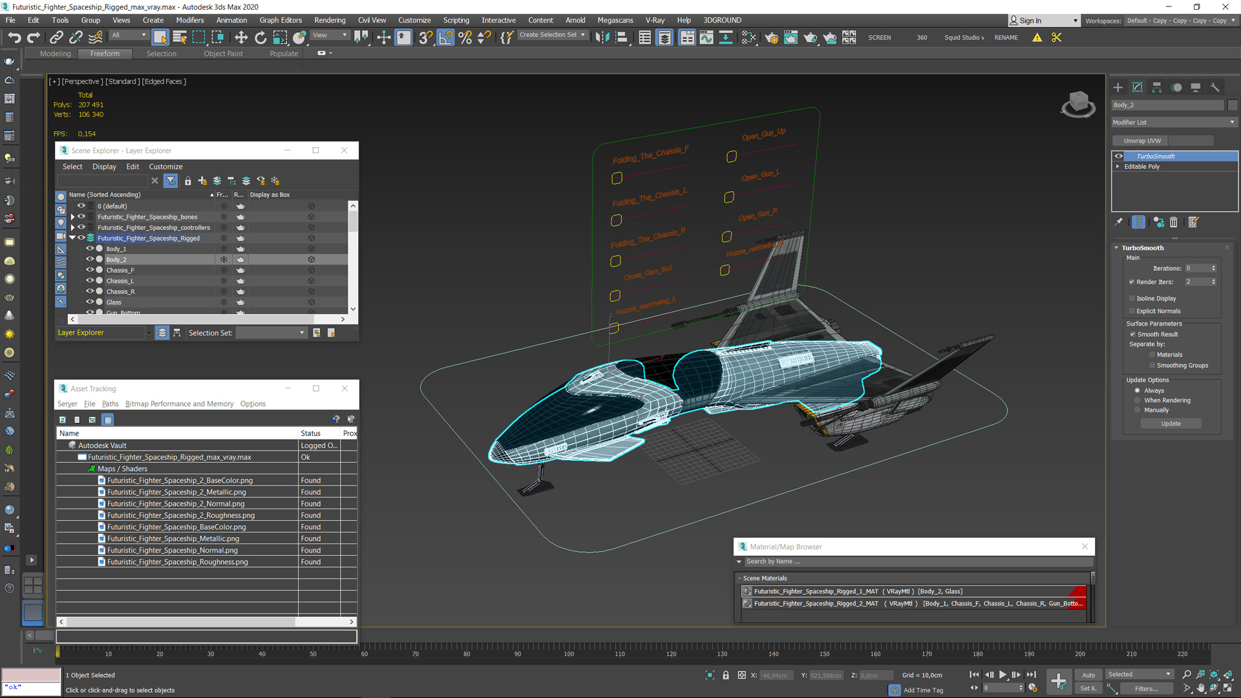Viewport: 1241px width, 698px height.
Task: Open the Modifier List dropdown
Action: (1174, 122)
